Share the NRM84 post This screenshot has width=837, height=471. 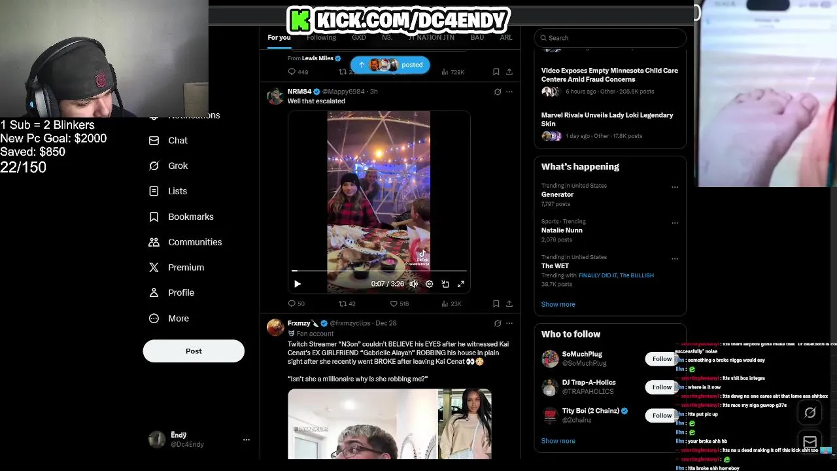coord(509,304)
